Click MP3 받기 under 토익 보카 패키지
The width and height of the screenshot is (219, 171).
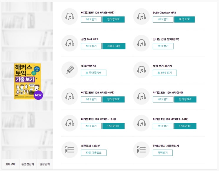(165, 73)
